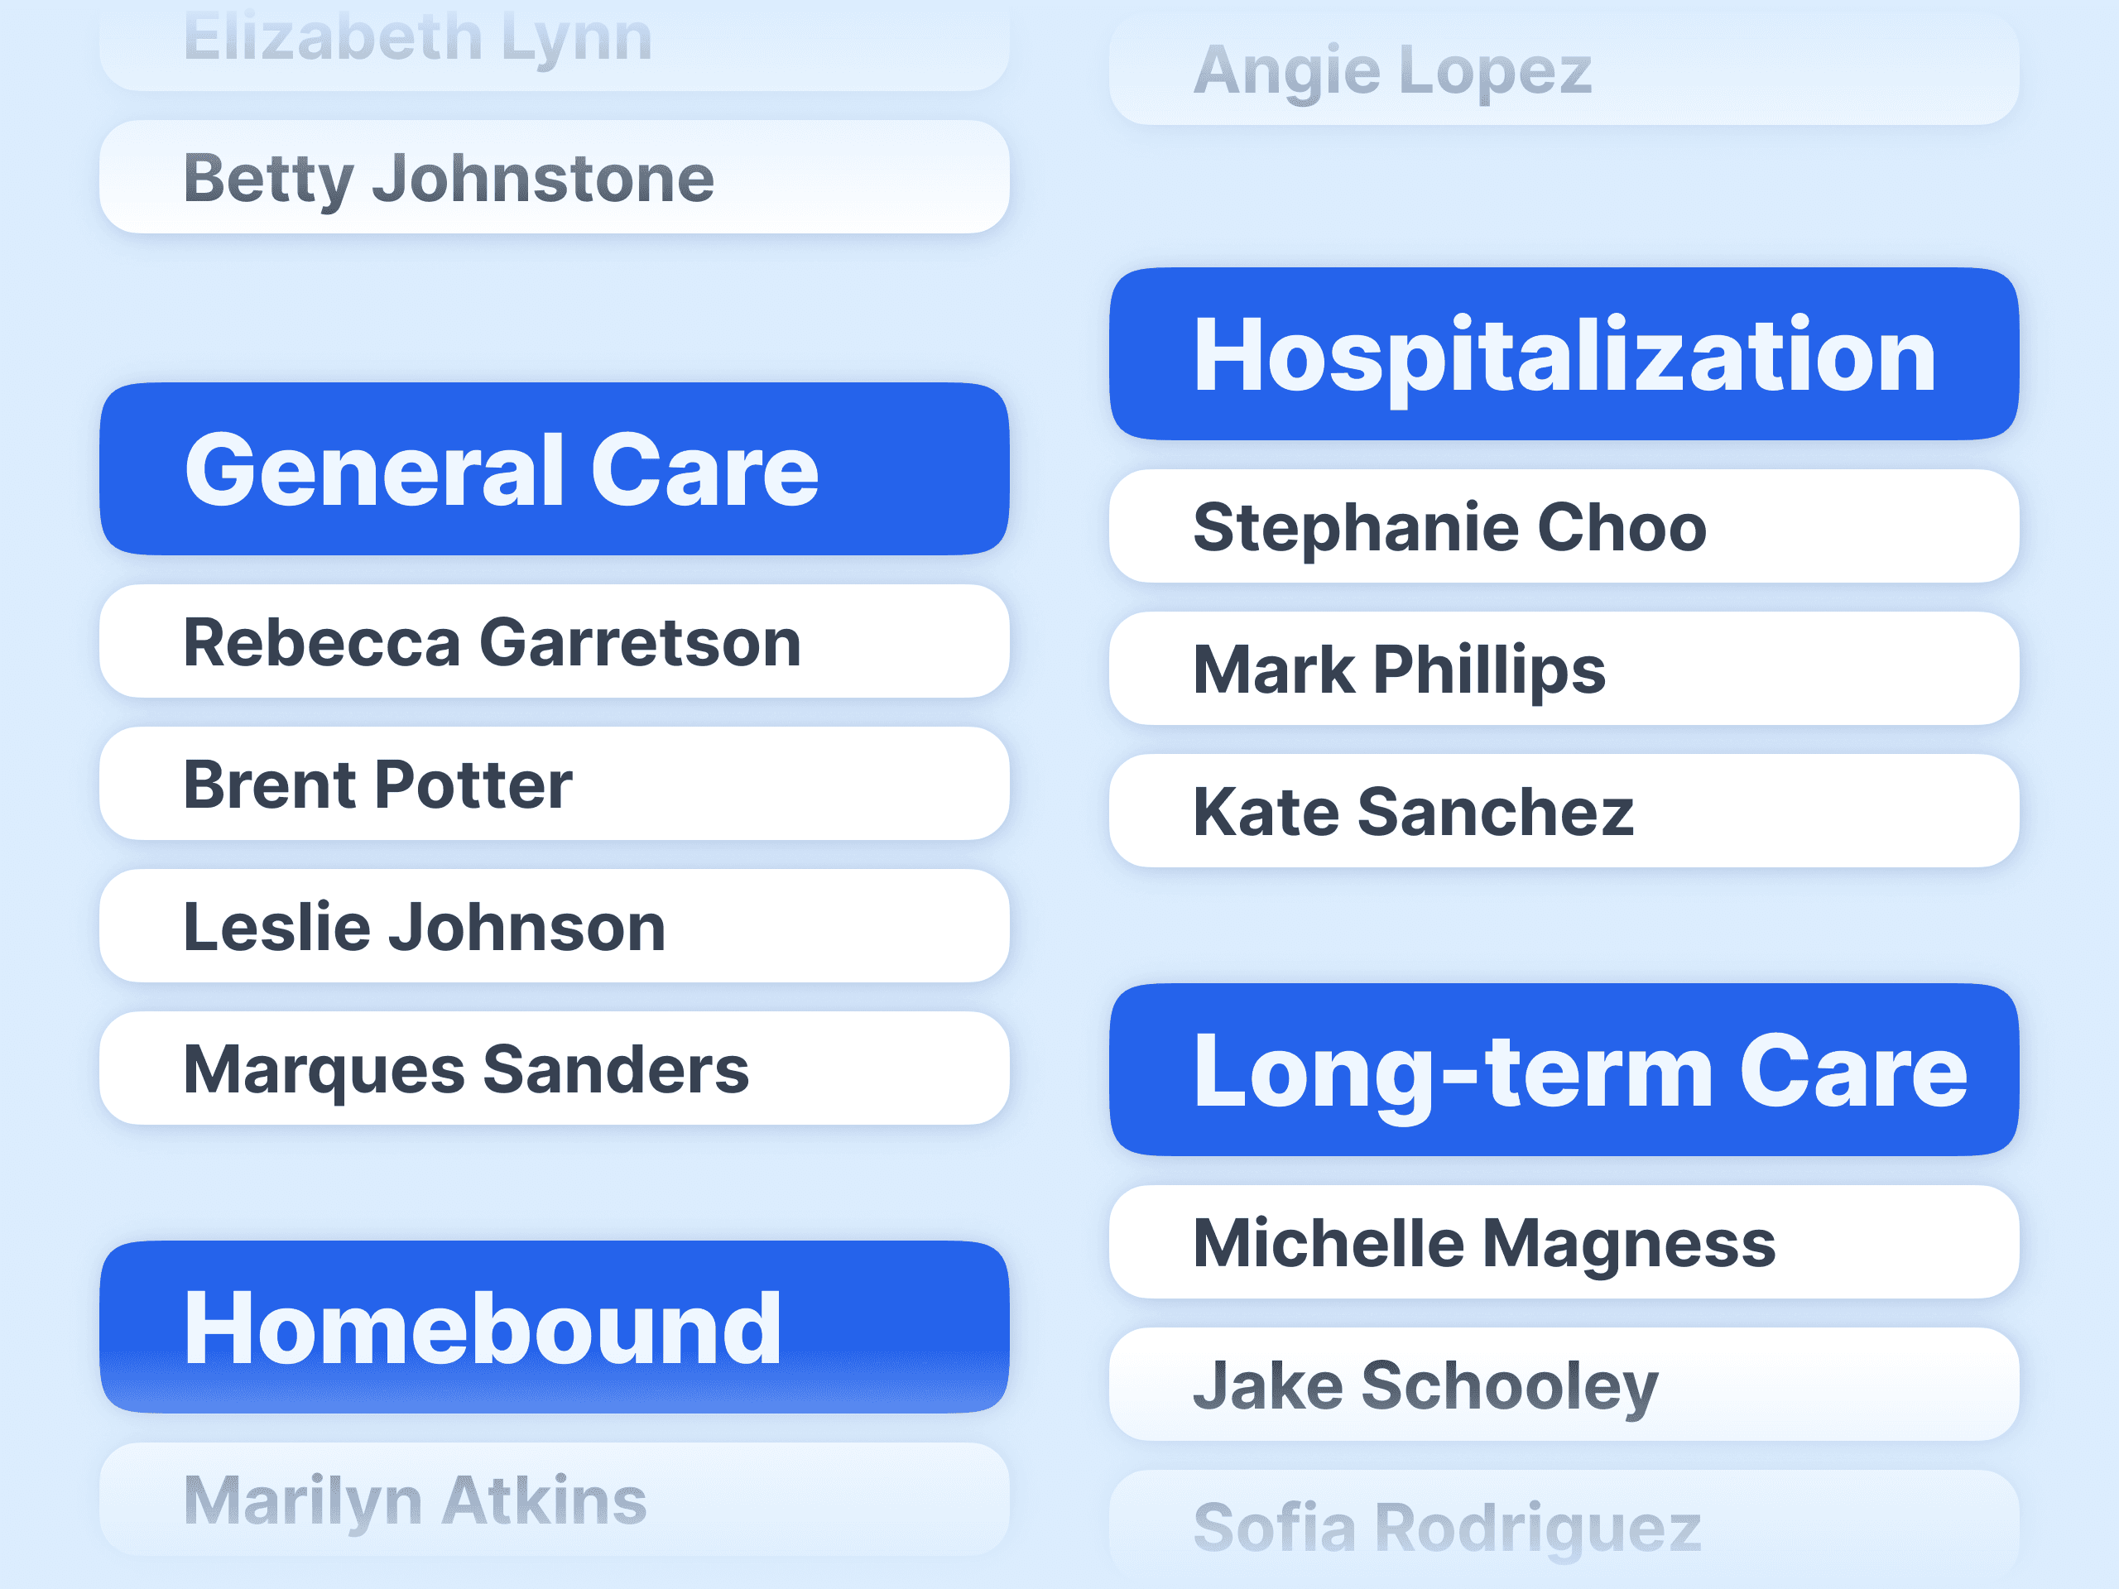Viewport: 2119px width, 1589px height.
Task: Open Stephanie Choo's record
Action: [1564, 526]
